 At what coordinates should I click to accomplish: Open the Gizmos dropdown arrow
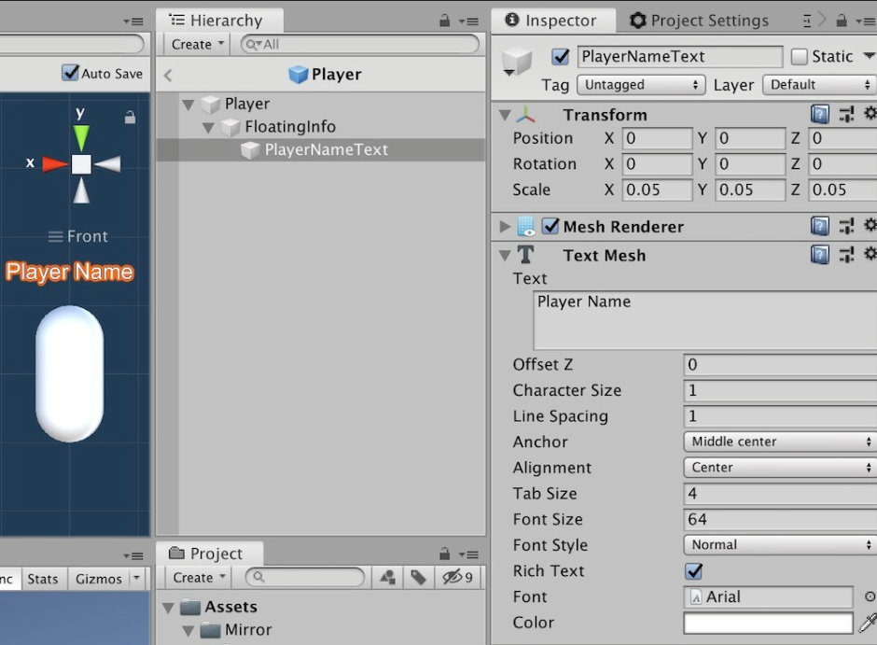pyautogui.click(x=136, y=577)
